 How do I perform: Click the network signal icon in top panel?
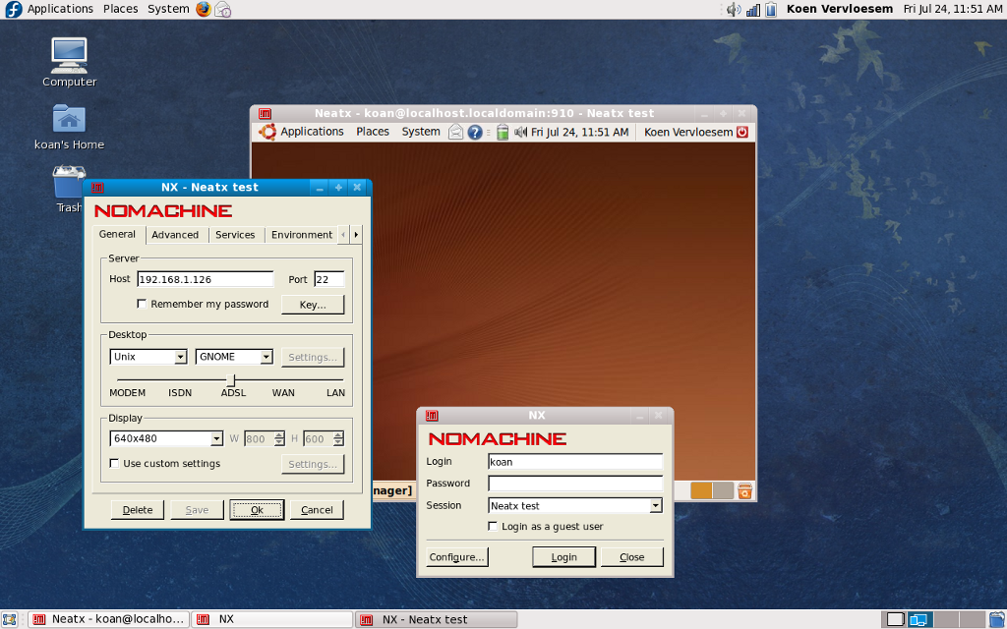pyautogui.click(x=753, y=9)
